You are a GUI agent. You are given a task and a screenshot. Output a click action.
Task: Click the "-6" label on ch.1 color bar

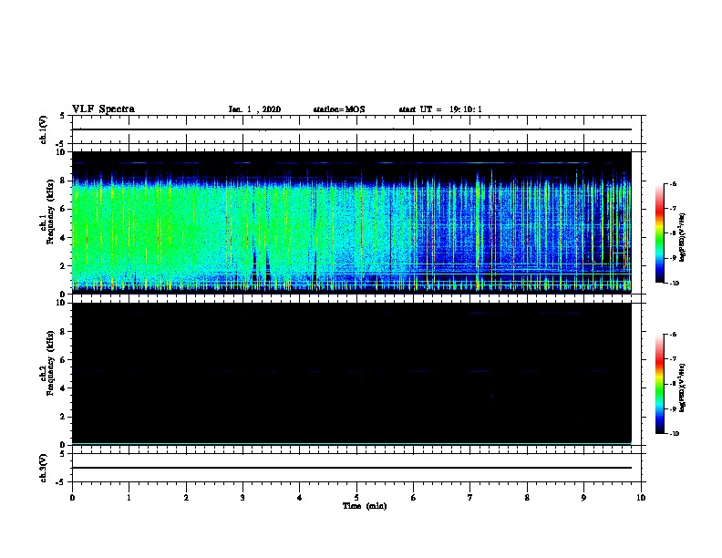[x=673, y=184]
